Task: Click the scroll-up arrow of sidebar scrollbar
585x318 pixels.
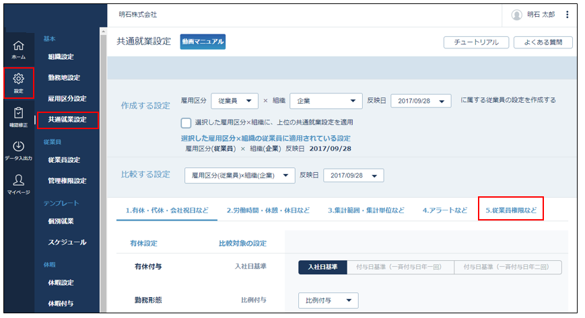Action: [104, 32]
